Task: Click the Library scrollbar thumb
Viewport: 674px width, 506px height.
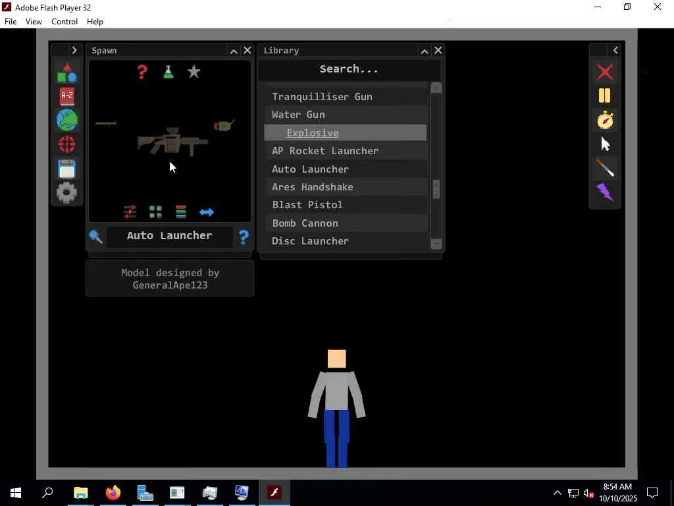Action: (436, 189)
